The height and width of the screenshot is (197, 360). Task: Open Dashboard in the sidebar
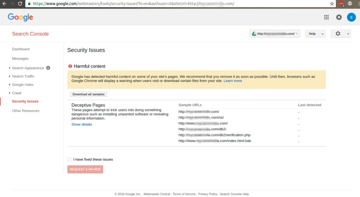(x=21, y=49)
